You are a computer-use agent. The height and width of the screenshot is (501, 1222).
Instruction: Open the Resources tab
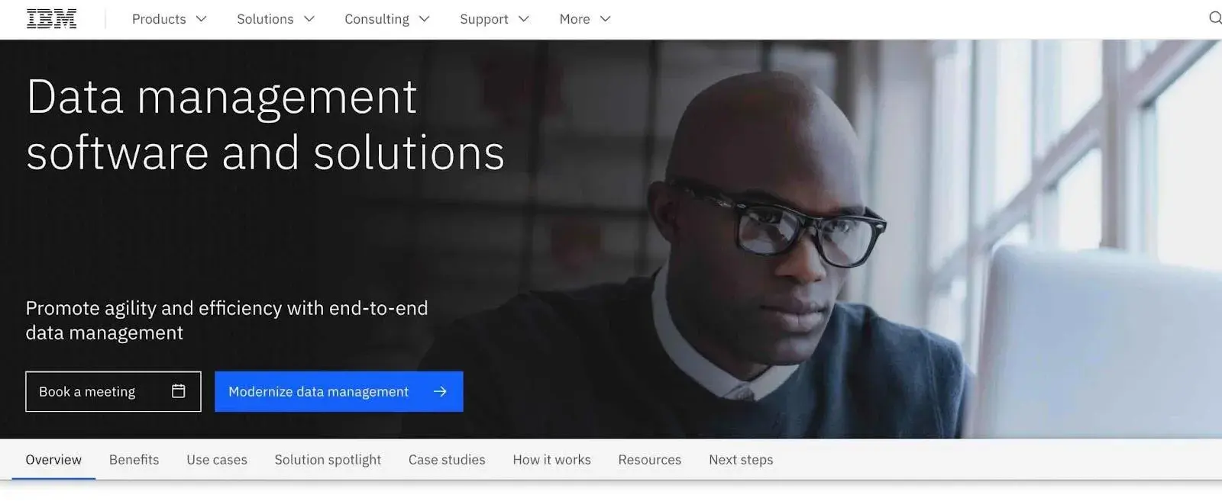649,460
